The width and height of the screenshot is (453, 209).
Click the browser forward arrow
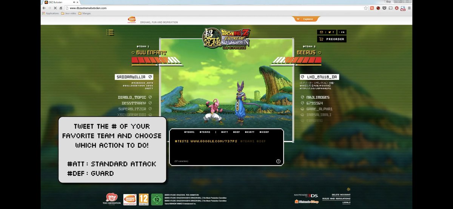[x=49, y=8]
